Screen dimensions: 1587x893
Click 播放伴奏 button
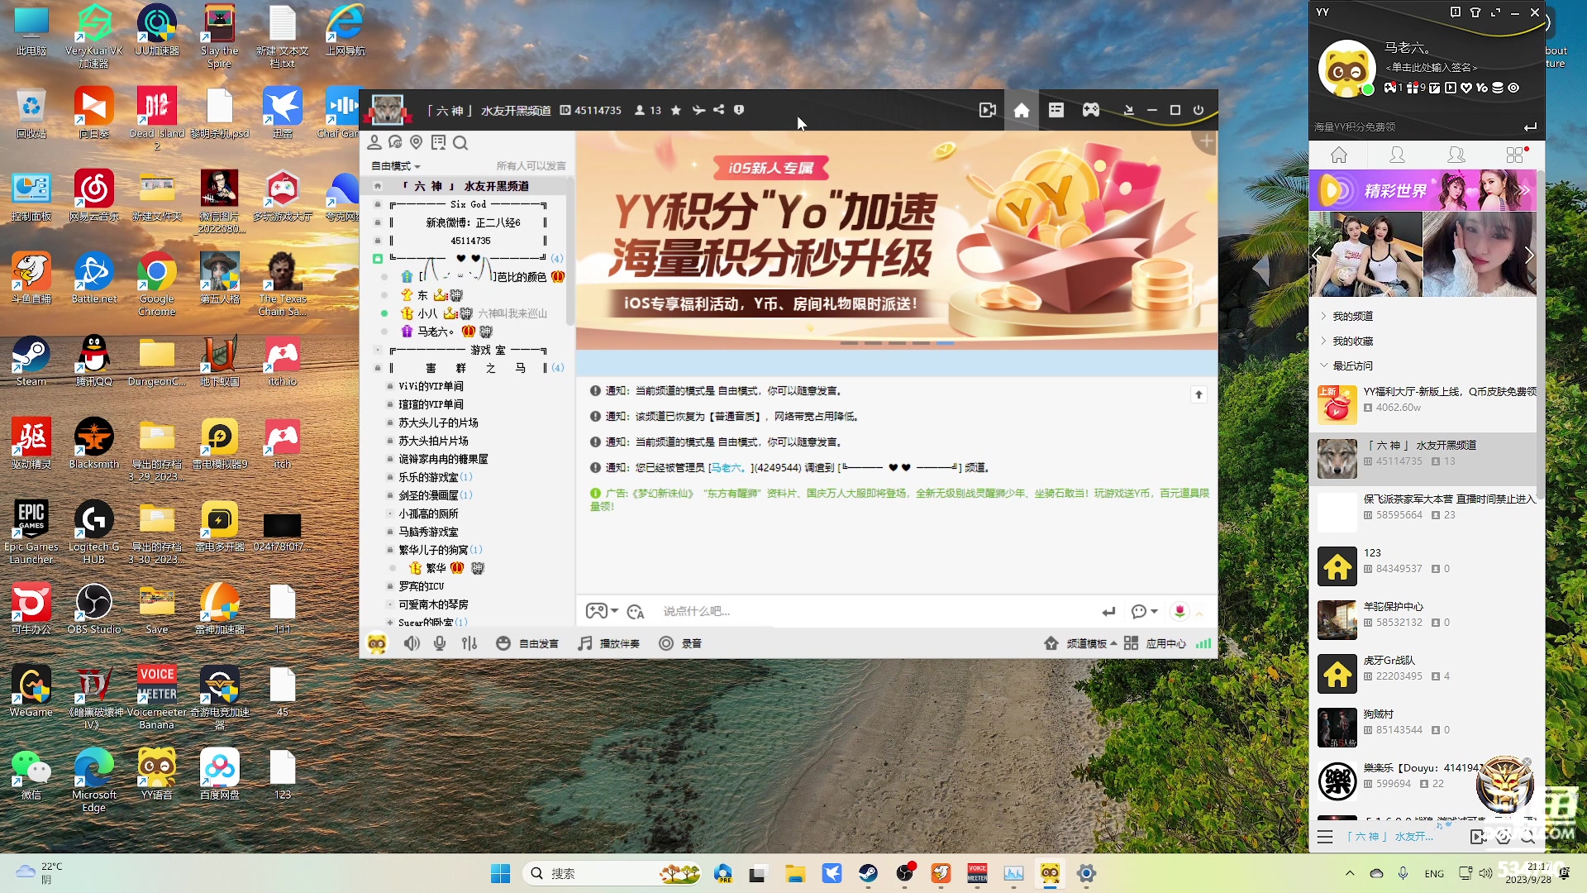[609, 643]
